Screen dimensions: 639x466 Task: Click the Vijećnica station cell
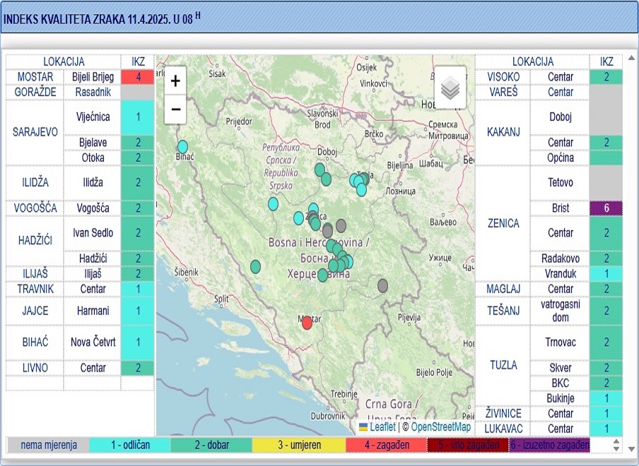click(93, 117)
